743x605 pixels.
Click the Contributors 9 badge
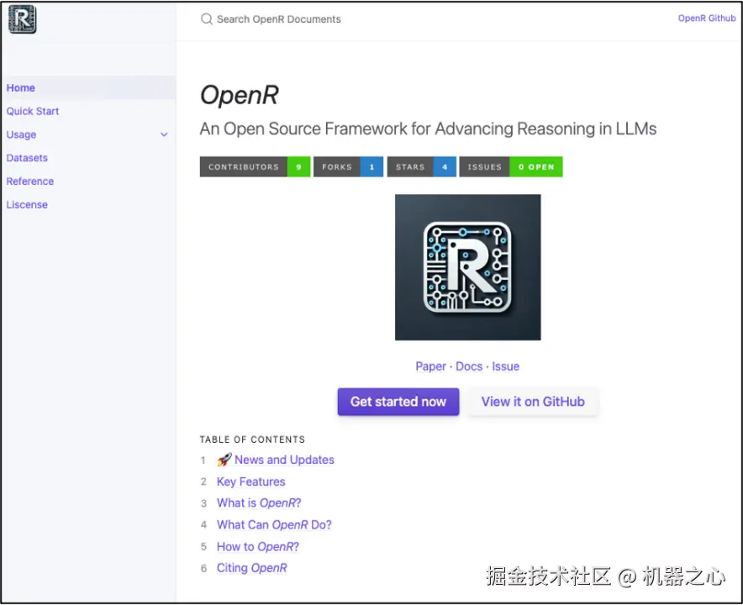click(x=255, y=166)
